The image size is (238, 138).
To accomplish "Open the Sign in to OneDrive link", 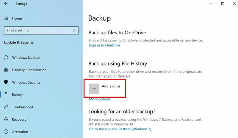I will coord(104,45).
